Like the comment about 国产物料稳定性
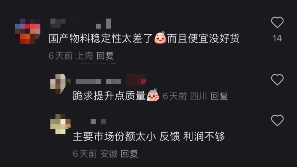 (277, 22)
